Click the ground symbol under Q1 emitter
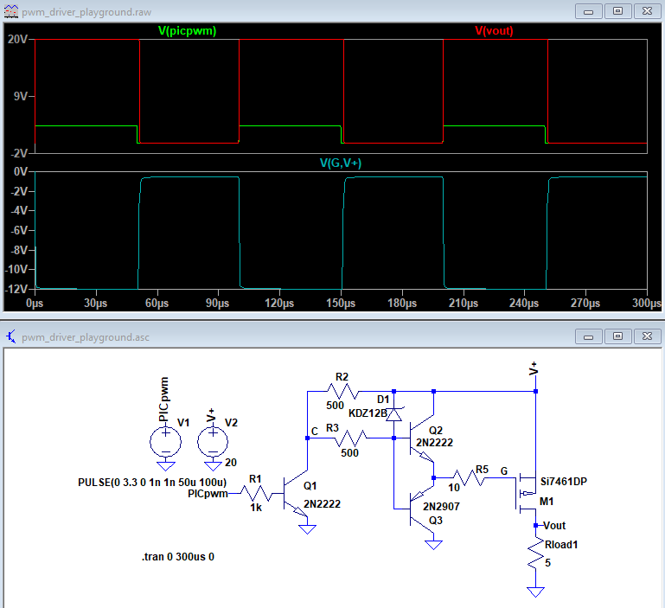The height and width of the screenshot is (608, 665). click(x=307, y=529)
